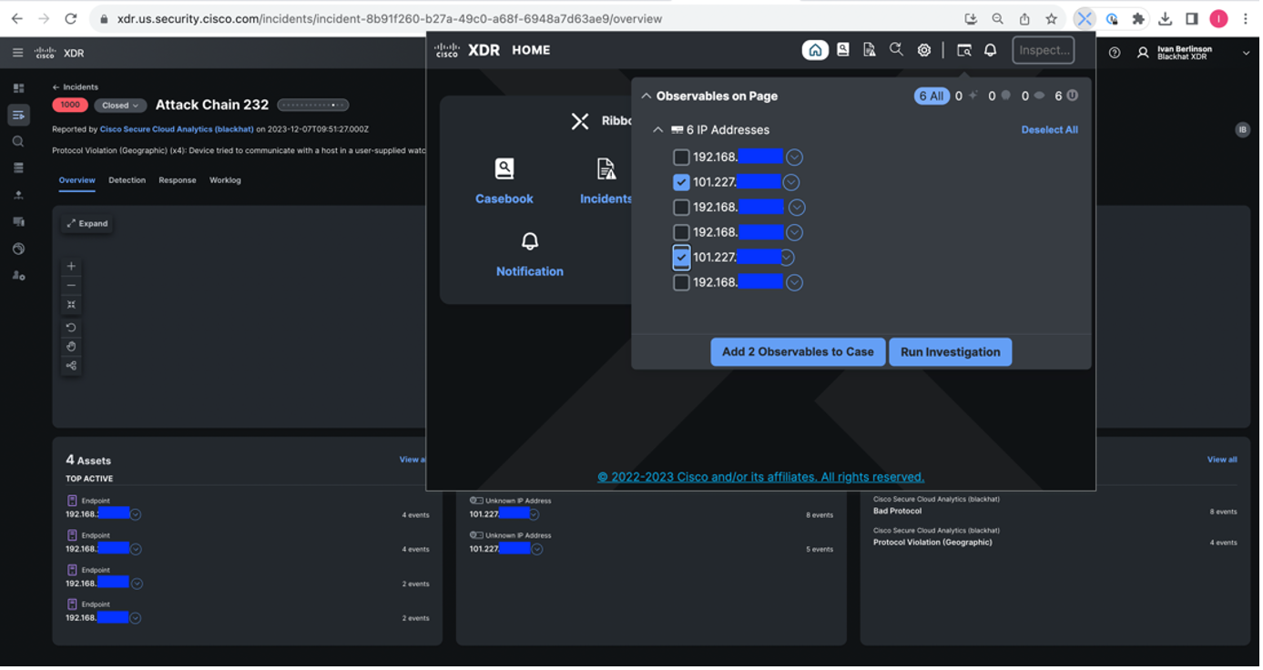Open the Notification bell in ribbon panel

(531, 242)
